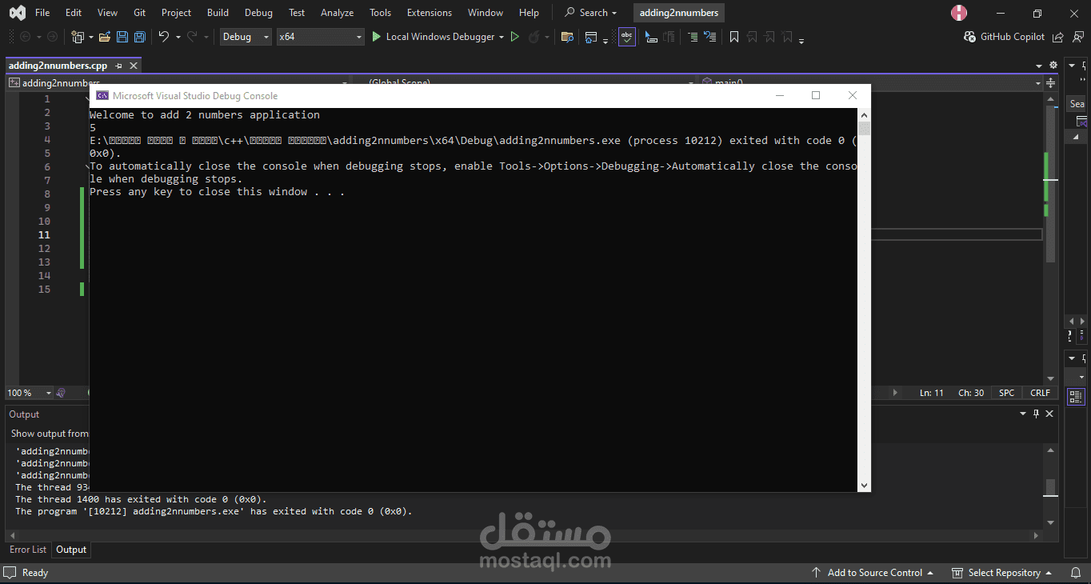The height and width of the screenshot is (584, 1091).
Task: Click the GitHub Copilot label
Action: tap(1013, 37)
